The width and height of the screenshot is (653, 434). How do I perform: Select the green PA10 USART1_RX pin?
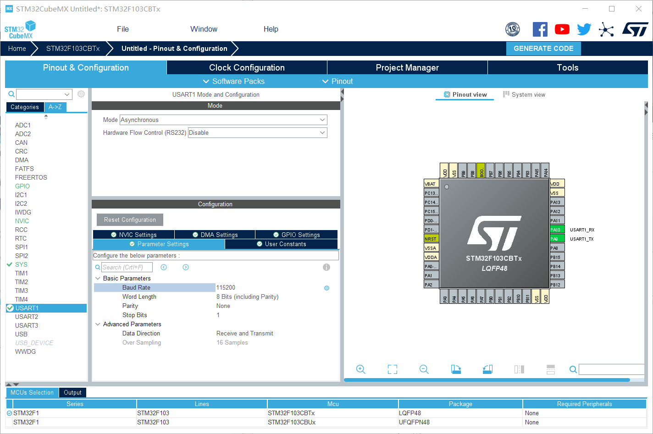tap(557, 230)
